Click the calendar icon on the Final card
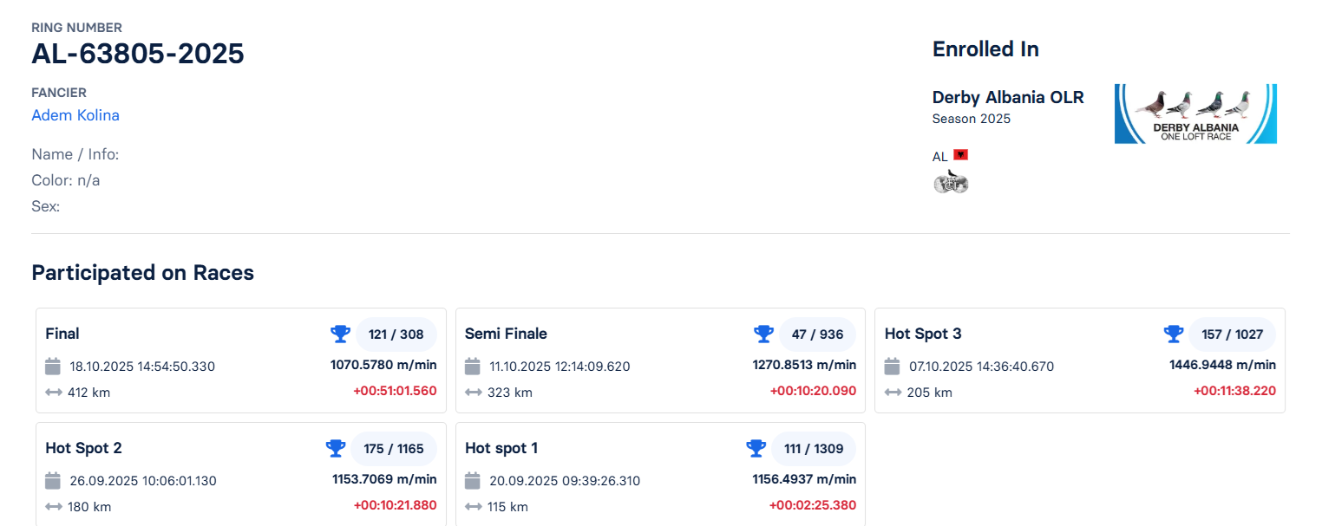This screenshot has width=1322, height=526. 53,366
